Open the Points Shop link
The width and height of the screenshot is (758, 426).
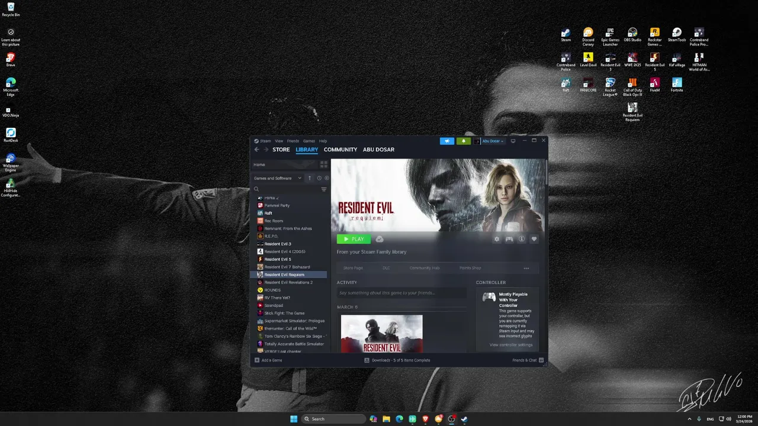click(x=470, y=268)
